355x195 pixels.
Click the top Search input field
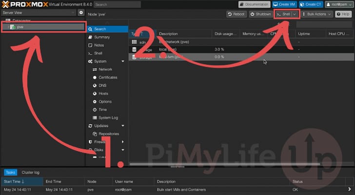coord(117,4)
